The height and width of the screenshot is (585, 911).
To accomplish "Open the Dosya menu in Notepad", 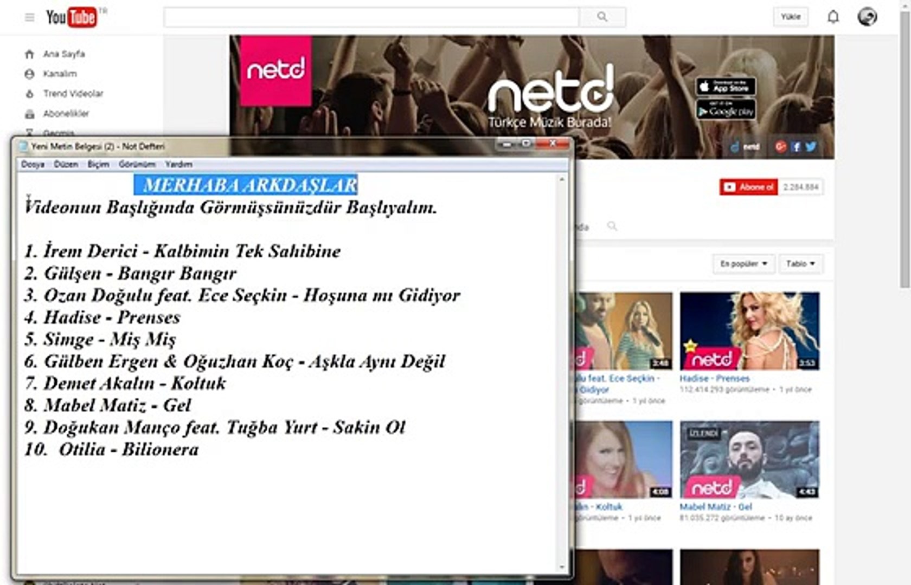I will click(33, 164).
